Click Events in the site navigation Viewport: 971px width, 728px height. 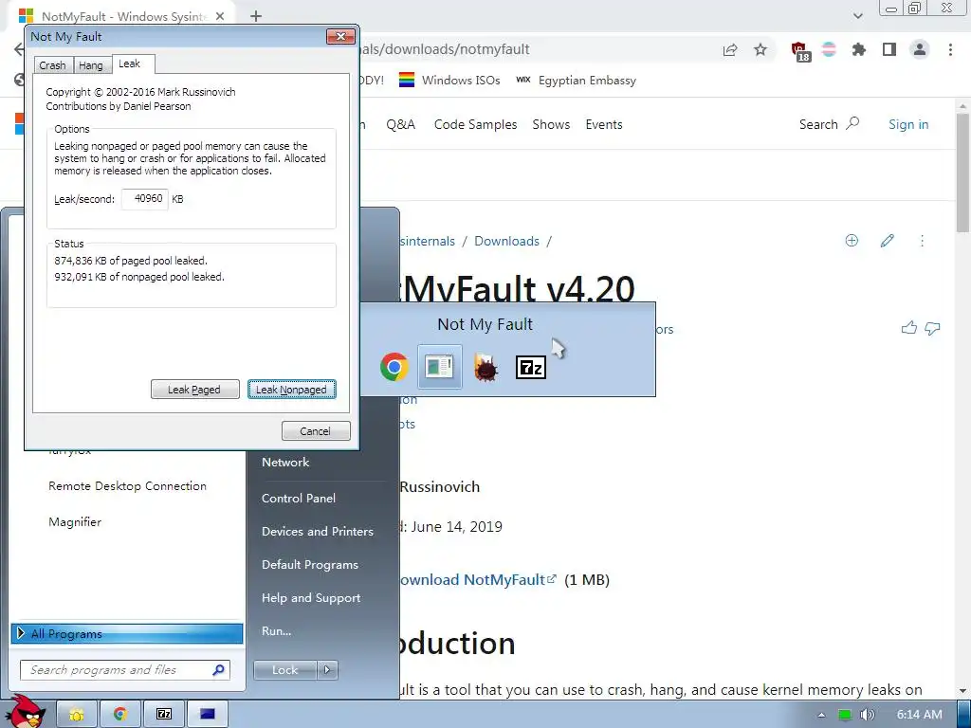[x=604, y=124]
